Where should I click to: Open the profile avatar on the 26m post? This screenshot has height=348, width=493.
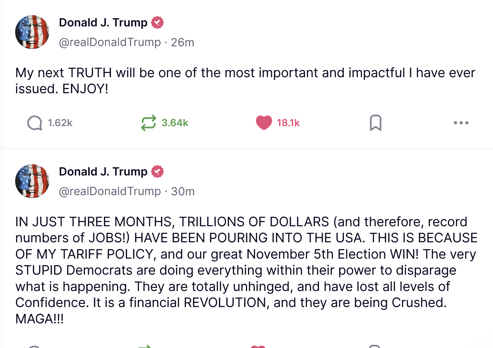(32, 32)
